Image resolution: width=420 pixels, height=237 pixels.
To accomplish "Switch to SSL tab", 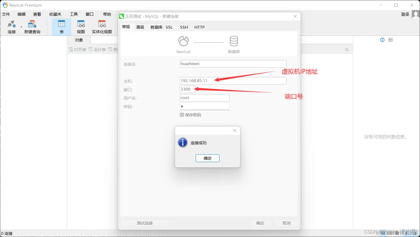I will tap(169, 27).
